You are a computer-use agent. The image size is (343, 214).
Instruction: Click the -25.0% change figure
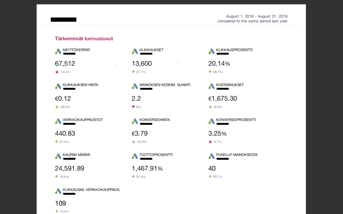pos(142,142)
